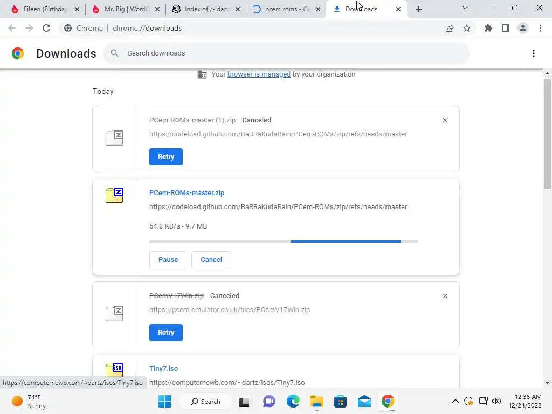Open File Explorer from the taskbar
Screen dimensions: 552x414
click(x=316, y=401)
